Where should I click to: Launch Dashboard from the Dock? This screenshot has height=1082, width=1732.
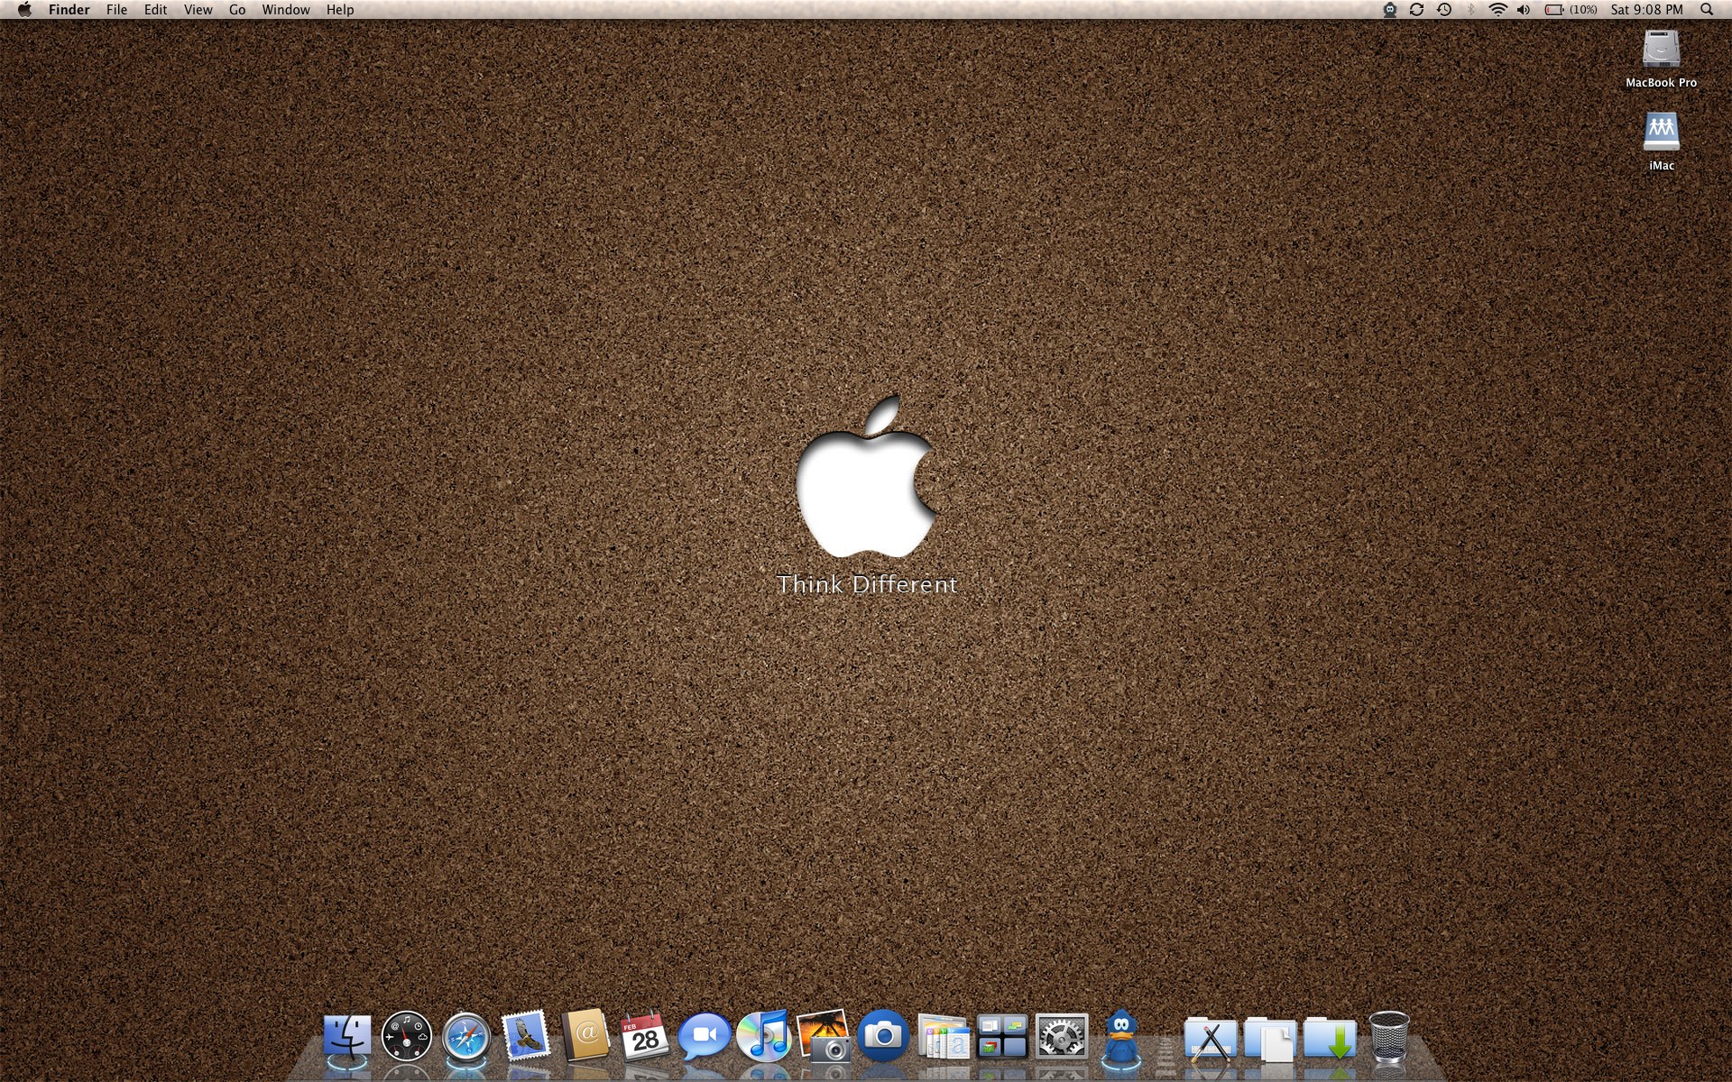pyautogui.click(x=407, y=1037)
